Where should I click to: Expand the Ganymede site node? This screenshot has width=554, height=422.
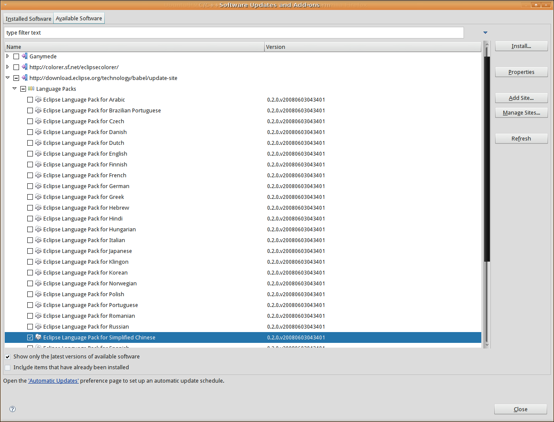tap(7, 56)
